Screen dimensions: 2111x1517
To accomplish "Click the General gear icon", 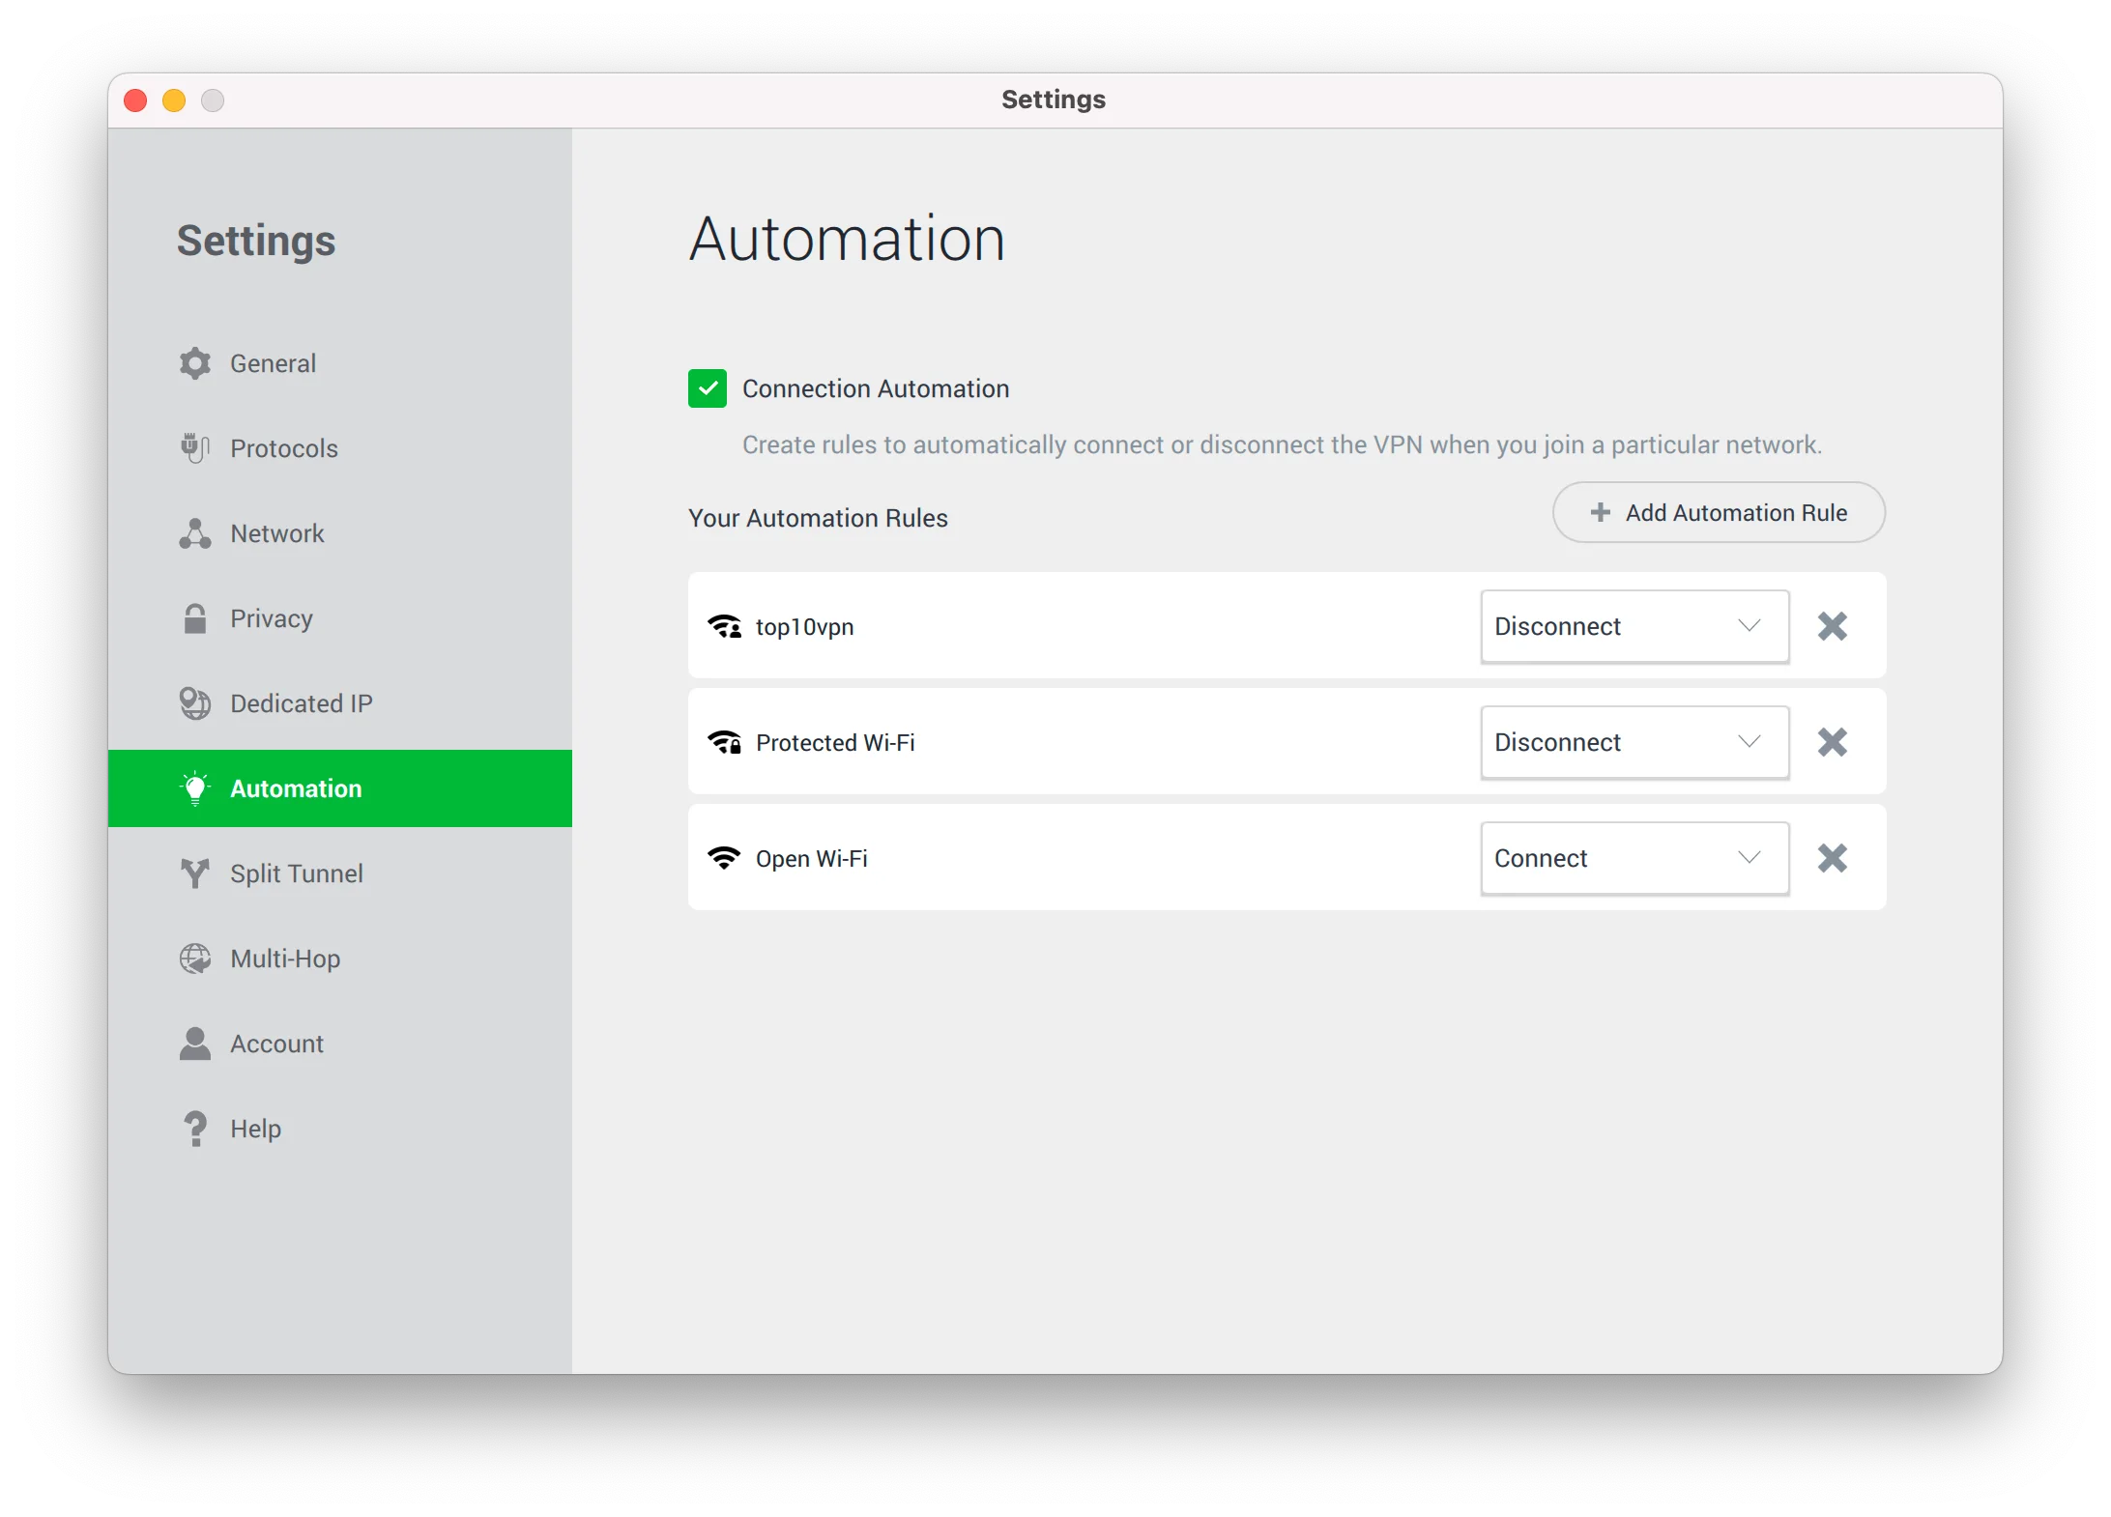I will [195, 363].
